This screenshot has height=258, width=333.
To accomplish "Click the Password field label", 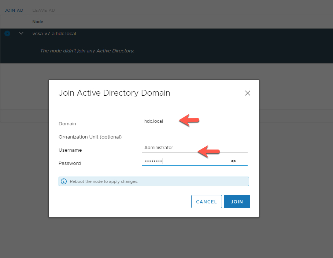I will coord(70,163).
